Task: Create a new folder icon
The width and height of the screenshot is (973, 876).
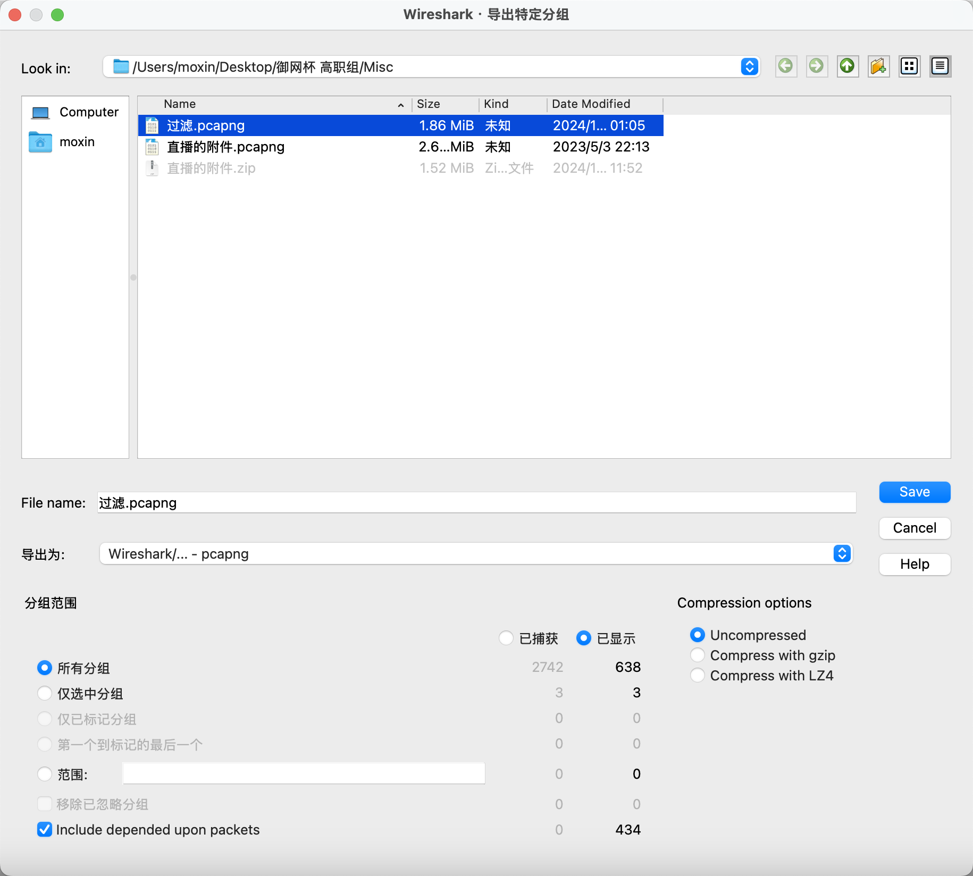Action: [878, 66]
